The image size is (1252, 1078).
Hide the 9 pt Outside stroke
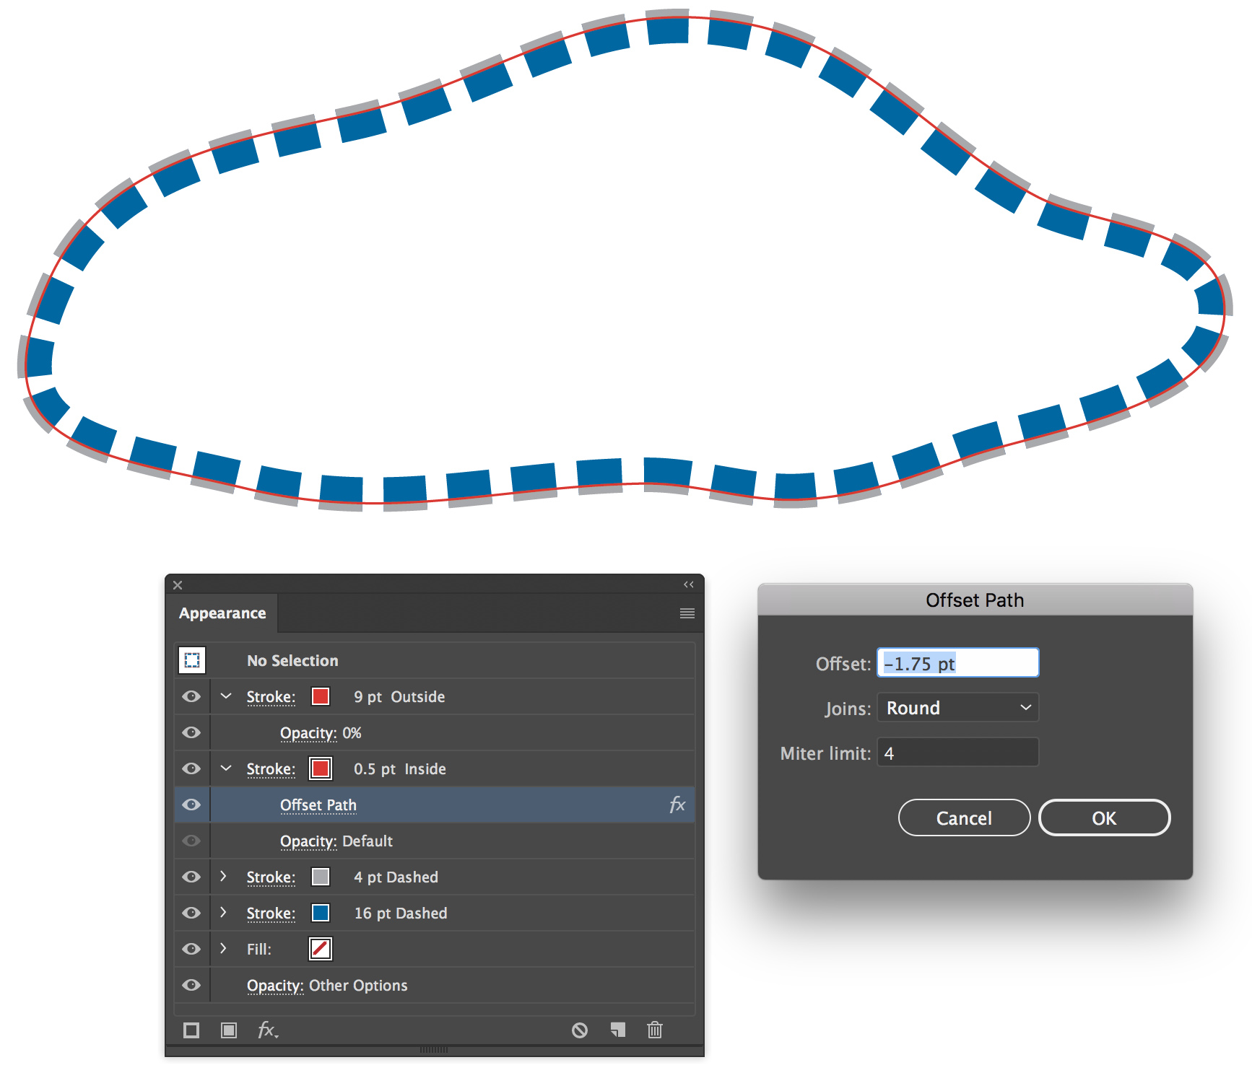coord(191,696)
